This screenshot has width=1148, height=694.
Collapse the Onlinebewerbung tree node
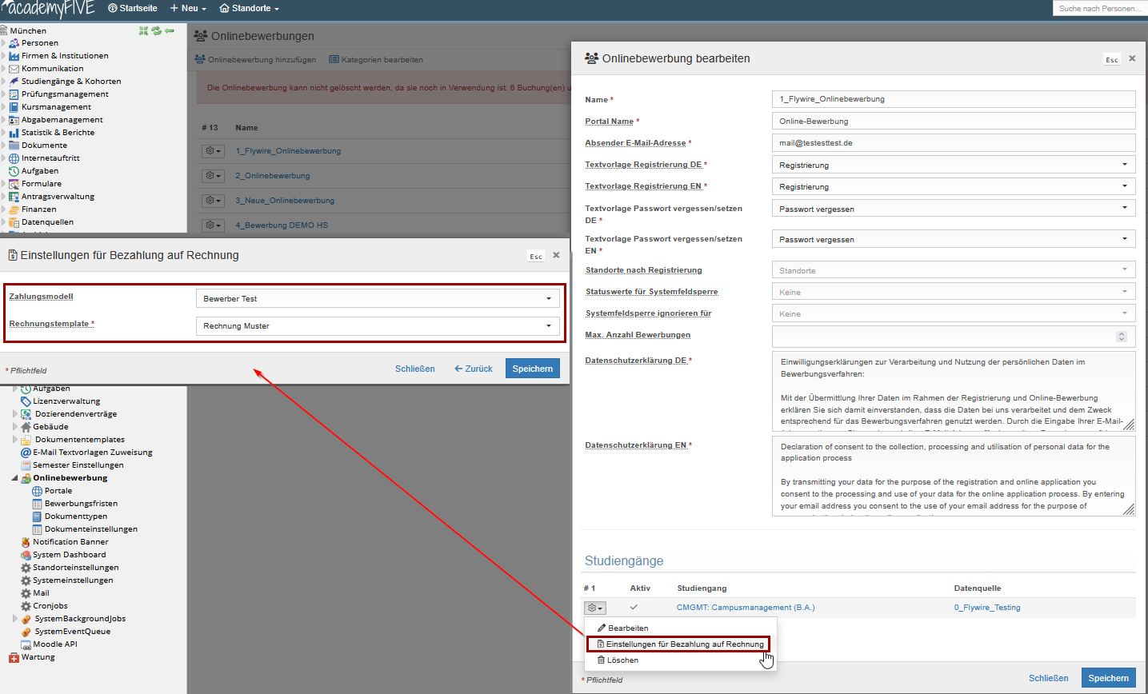(x=14, y=478)
